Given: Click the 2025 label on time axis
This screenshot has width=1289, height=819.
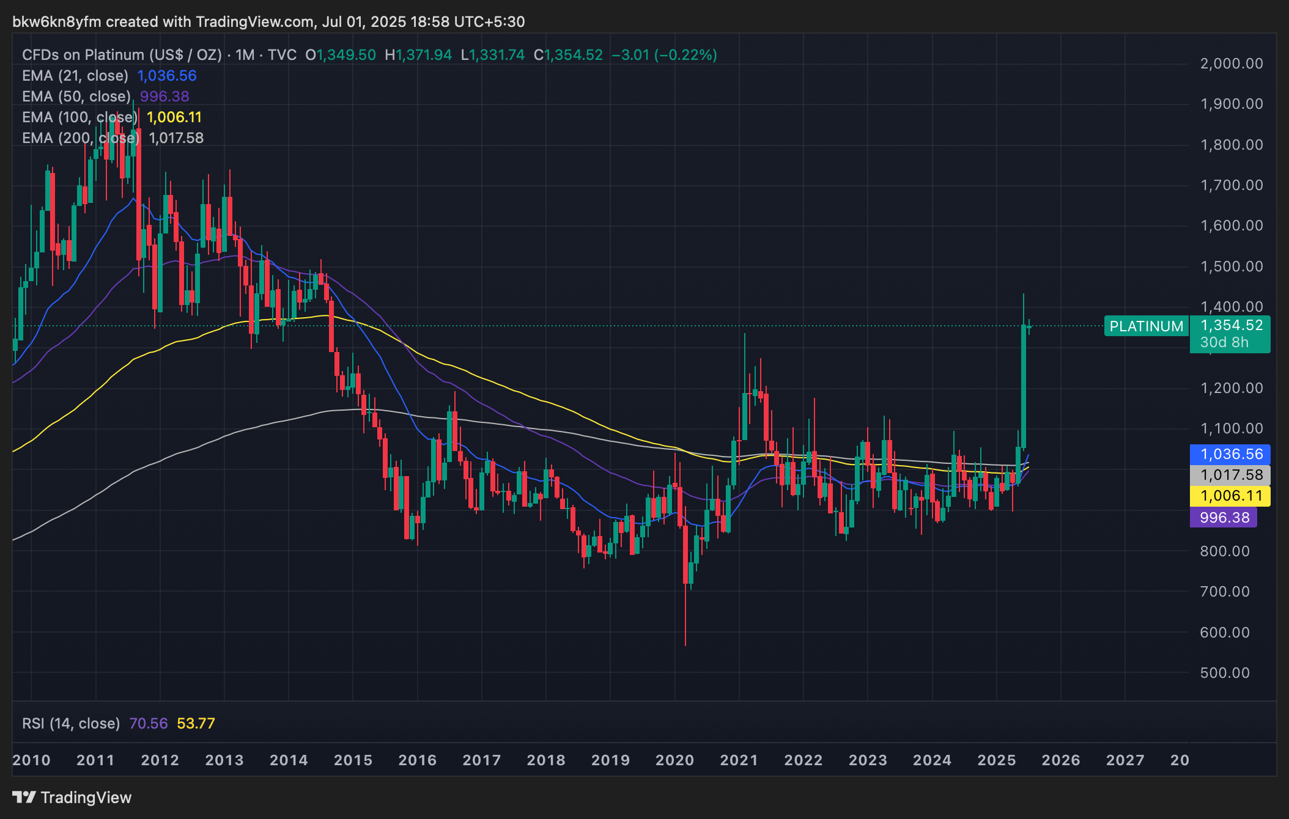Looking at the screenshot, I should coord(996,760).
